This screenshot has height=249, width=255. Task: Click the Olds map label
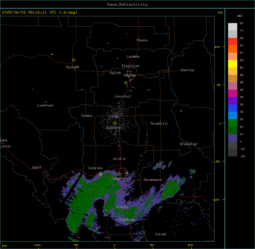115,117
